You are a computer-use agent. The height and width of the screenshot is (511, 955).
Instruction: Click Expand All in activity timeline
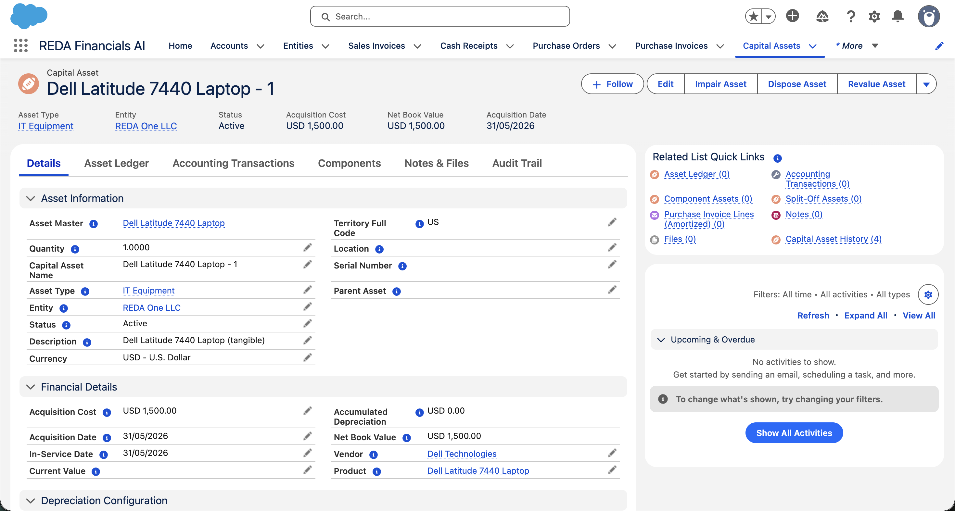866,315
